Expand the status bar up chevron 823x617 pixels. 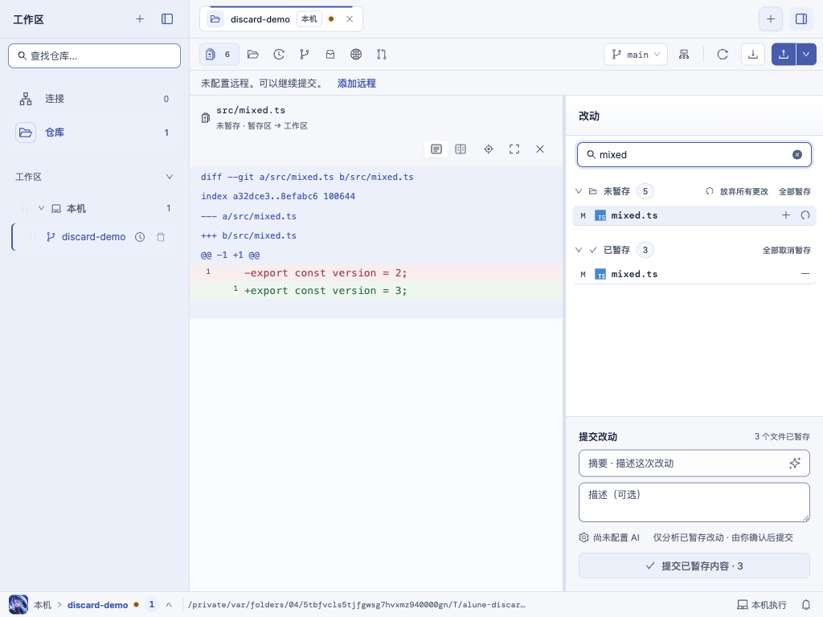point(169,605)
